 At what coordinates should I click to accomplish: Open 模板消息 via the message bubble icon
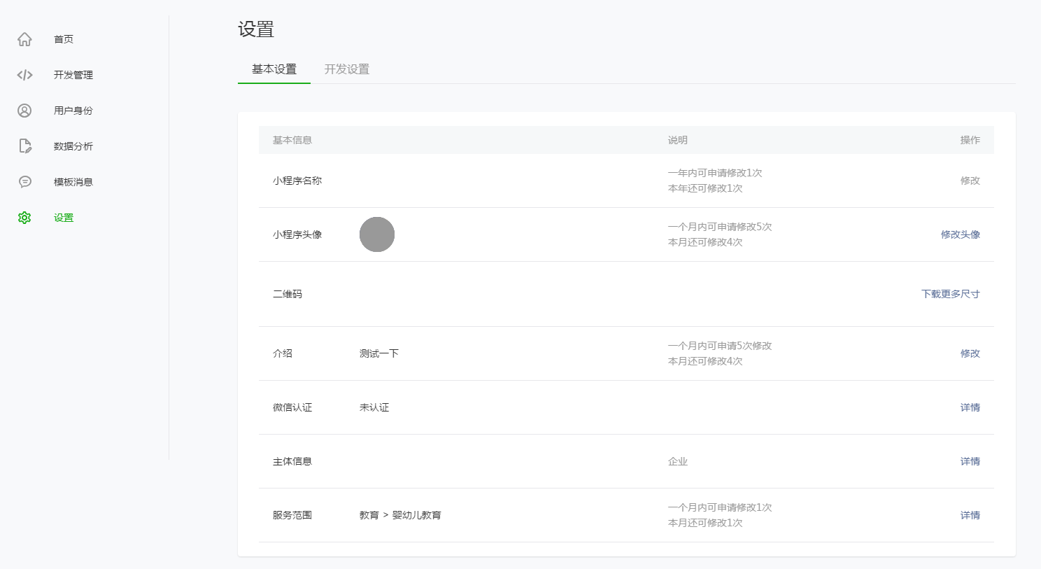click(24, 181)
